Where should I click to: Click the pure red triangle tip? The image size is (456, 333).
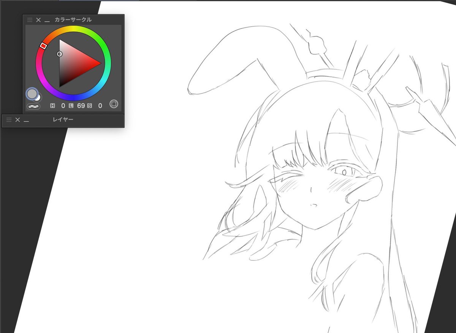click(x=100, y=63)
